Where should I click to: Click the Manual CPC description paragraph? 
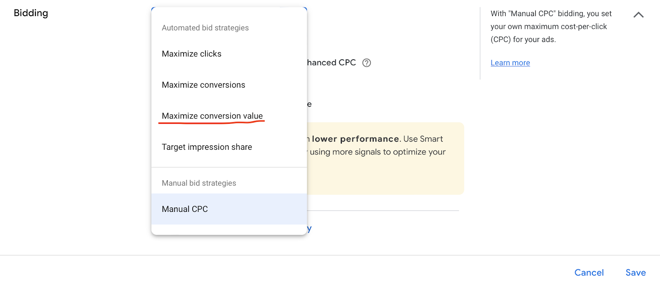point(551,26)
